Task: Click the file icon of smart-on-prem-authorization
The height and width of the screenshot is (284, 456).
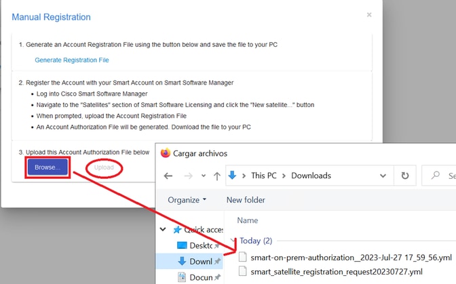Action: [x=242, y=257]
